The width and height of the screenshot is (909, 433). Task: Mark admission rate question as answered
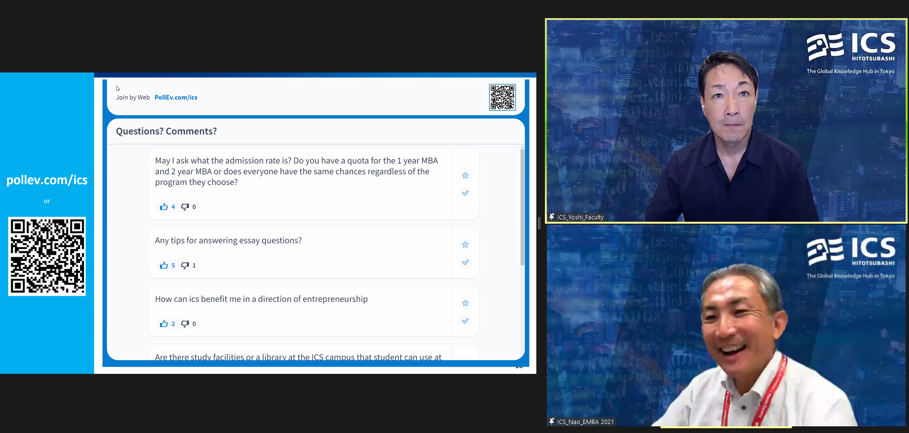[x=465, y=193]
